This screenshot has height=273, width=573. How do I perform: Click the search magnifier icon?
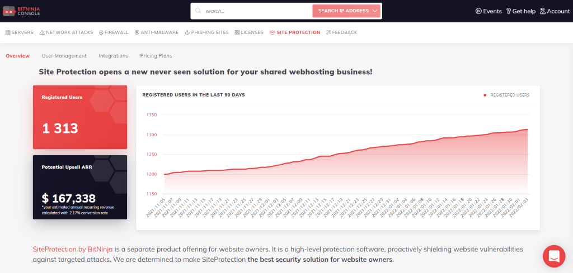(x=198, y=11)
